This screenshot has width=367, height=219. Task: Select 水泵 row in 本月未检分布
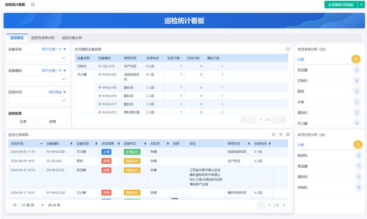click(x=329, y=102)
